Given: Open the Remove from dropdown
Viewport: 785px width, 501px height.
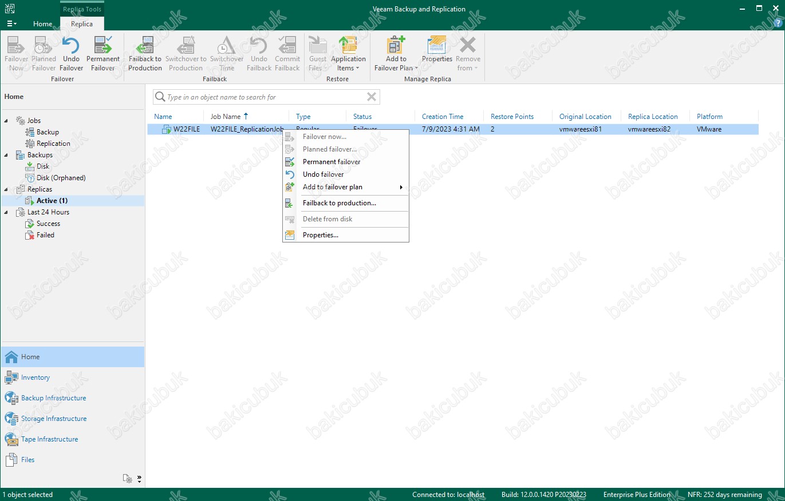Looking at the screenshot, I should [468, 54].
